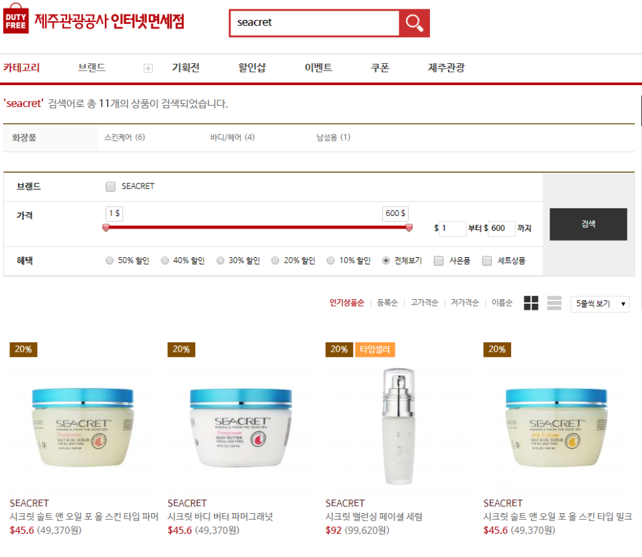Image resolution: width=642 pixels, height=557 pixels.
Task: Enable the 사은품 checkbox
Action: pyautogui.click(x=439, y=261)
